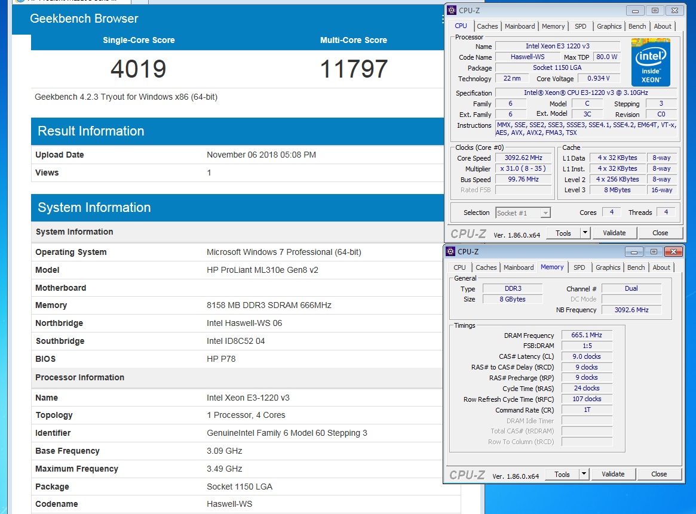Click Validate button in top CPU-Z window
This screenshot has height=514, width=696.
pyautogui.click(x=614, y=233)
